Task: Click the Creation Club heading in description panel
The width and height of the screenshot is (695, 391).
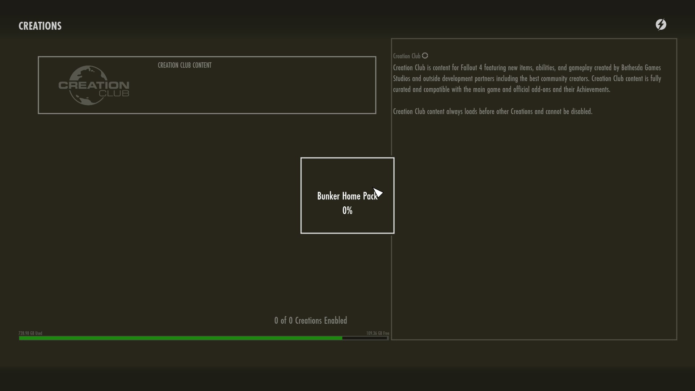Action: (x=407, y=56)
